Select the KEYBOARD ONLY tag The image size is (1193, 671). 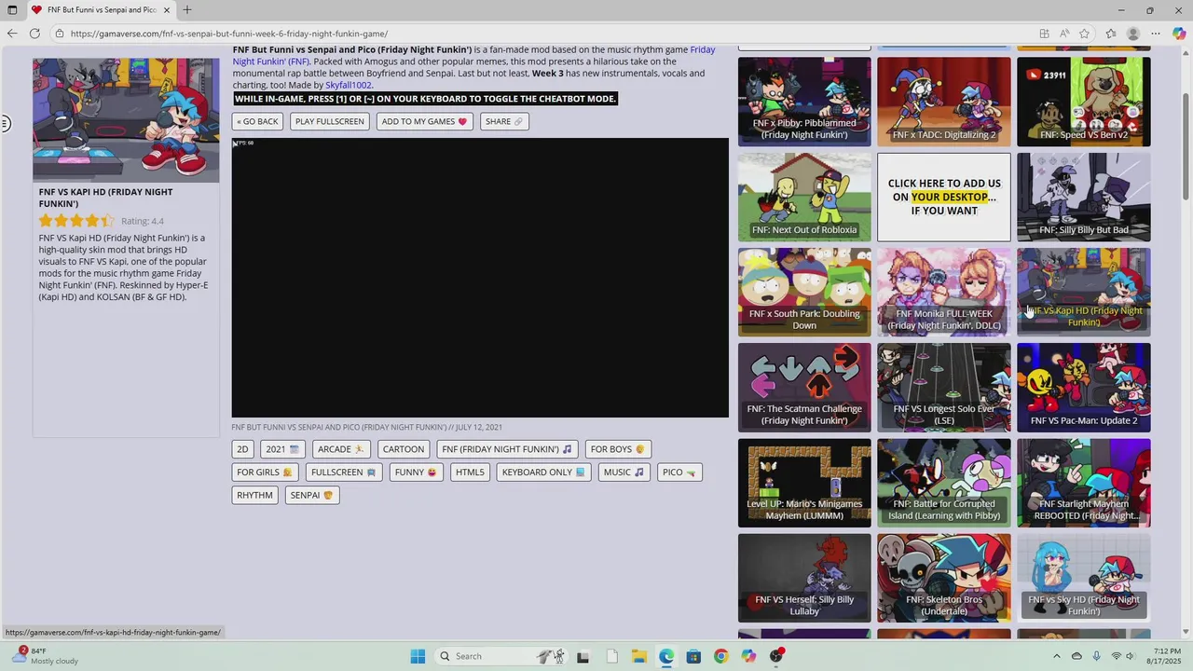543,472
